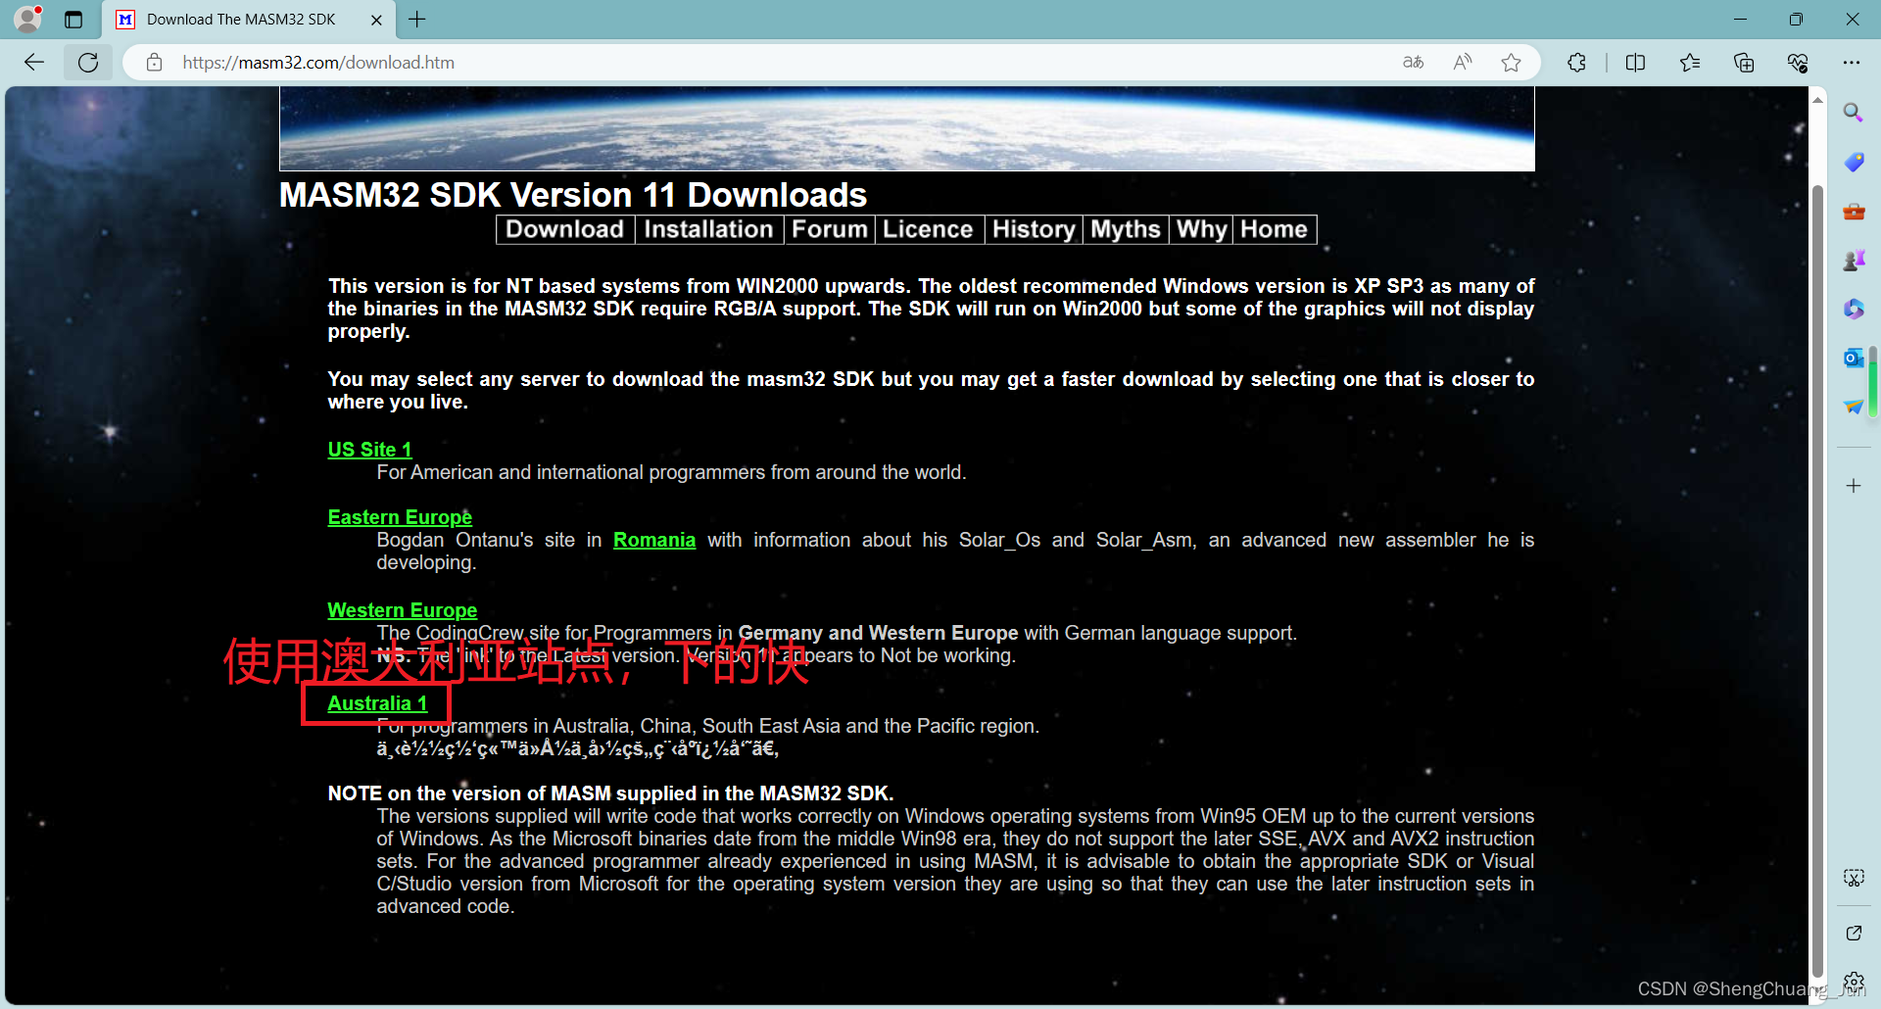Viewport: 1881px width, 1009px height.
Task: Open sidebar Search magnifier icon
Action: tap(1853, 113)
